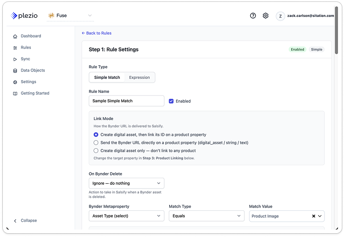Switch to Expression rule type
345x237 pixels.
click(139, 77)
